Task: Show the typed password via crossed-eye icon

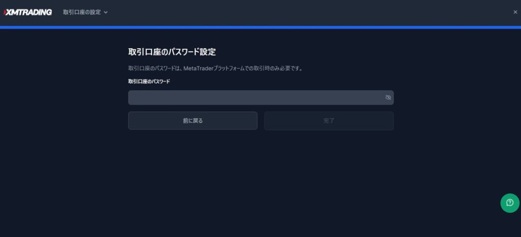Action: click(388, 97)
